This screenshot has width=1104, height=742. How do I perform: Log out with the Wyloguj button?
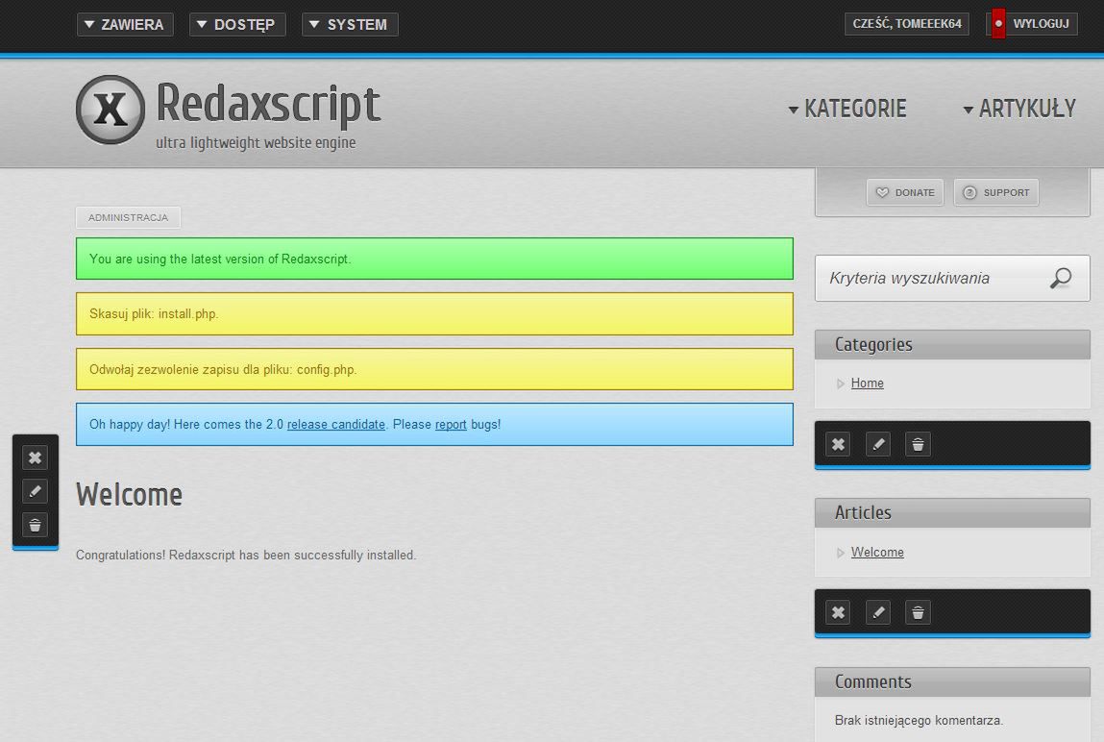click(1041, 24)
